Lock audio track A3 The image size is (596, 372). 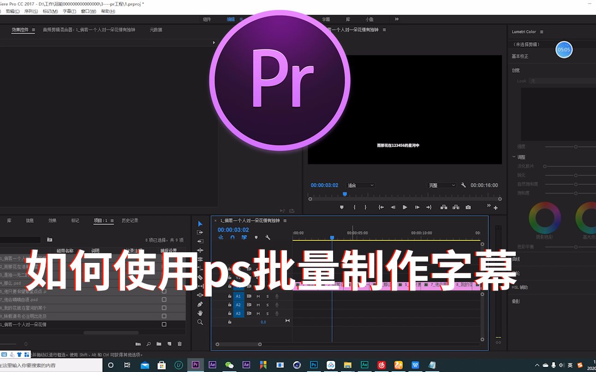(229, 313)
